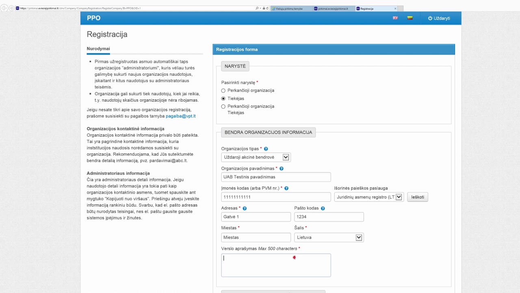Click the Ieškoti button

coord(418,197)
